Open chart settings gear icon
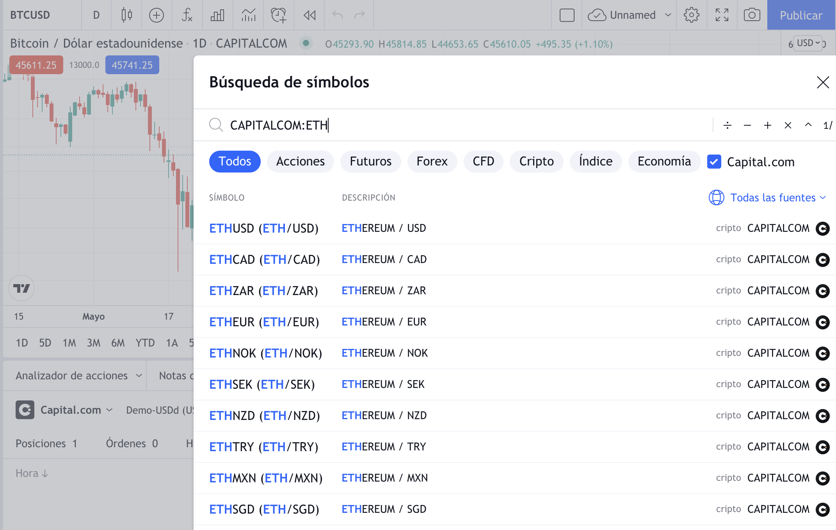This screenshot has height=530, width=836. coord(691,15)
